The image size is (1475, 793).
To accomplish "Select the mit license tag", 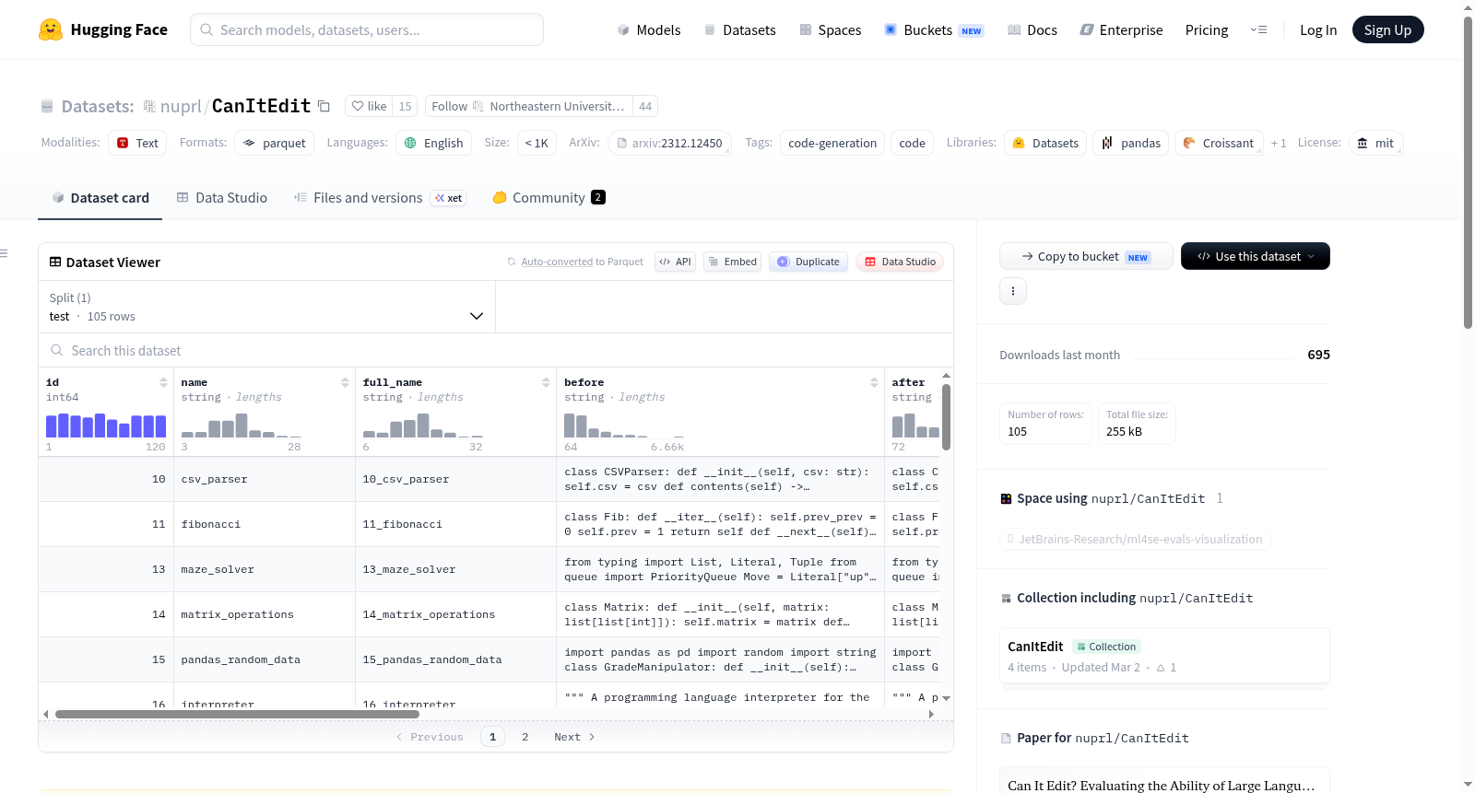I will 1375,143.
